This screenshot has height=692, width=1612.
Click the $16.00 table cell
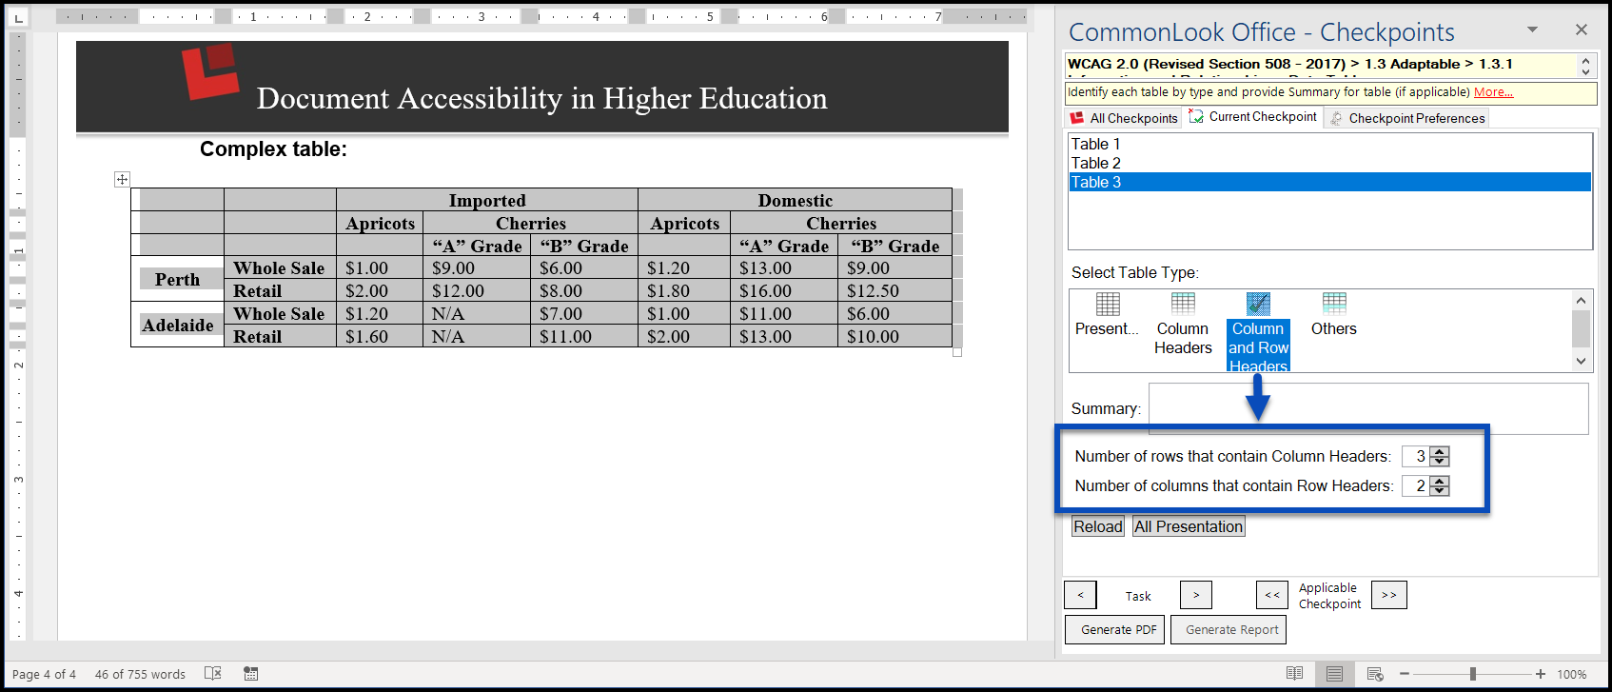tap(784, 290)
